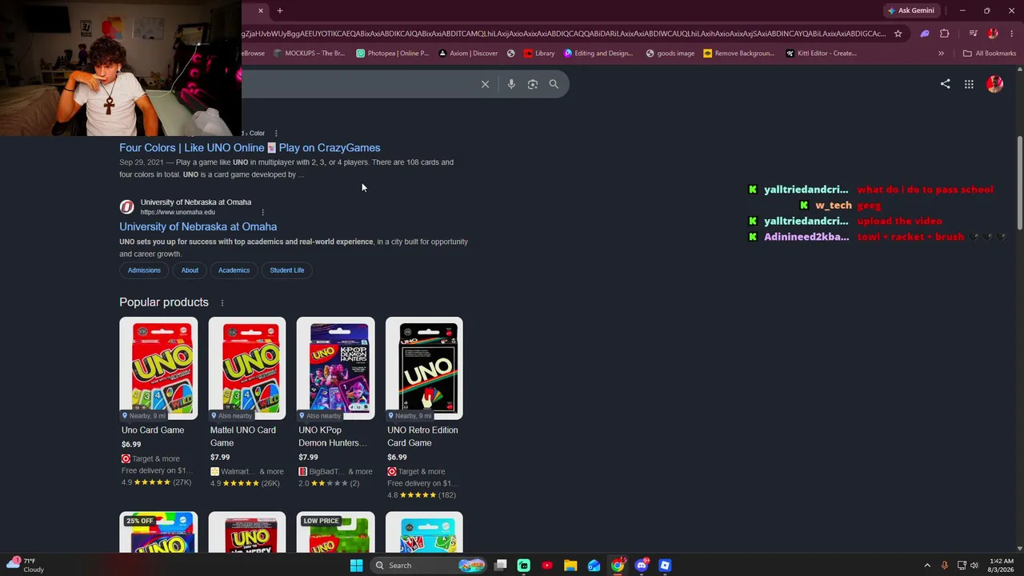Bookmark this page with the star icon
Image resolution: width=1024 pixels, height=576 pixels.
tap(898, 34)
